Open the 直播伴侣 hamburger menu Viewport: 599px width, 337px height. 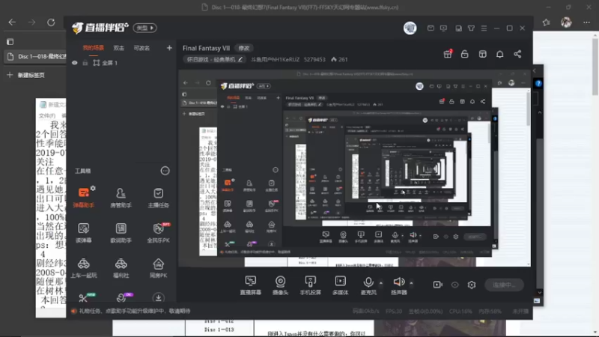[484, 28]
